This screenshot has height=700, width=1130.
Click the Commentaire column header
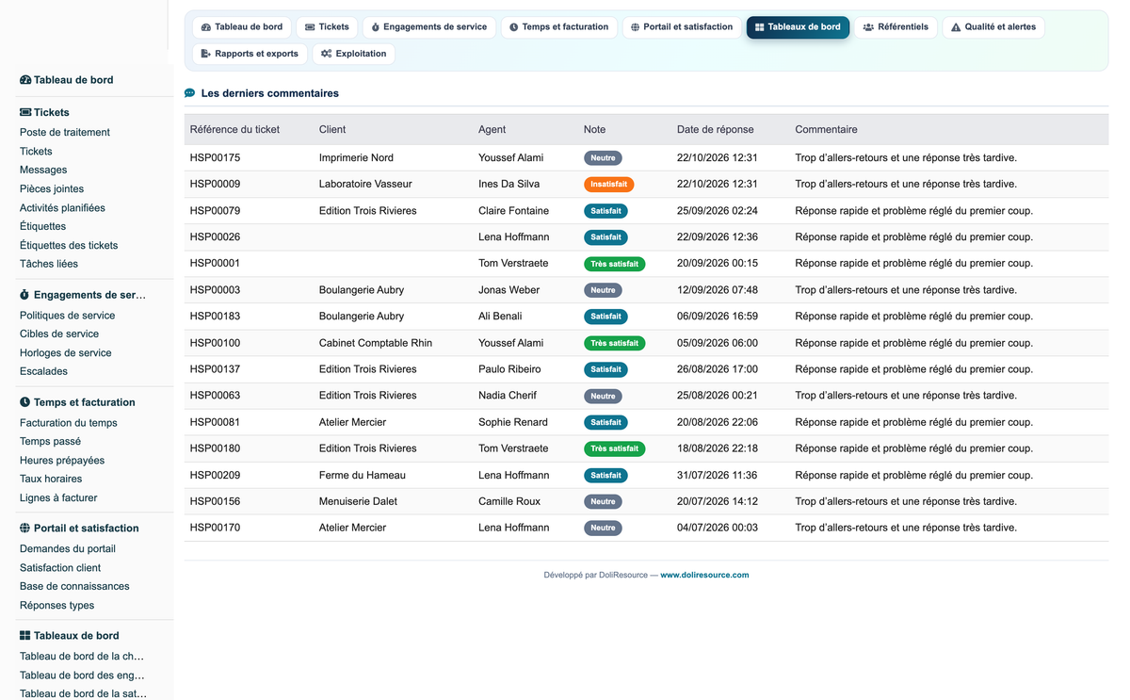(x=826, y=129)
